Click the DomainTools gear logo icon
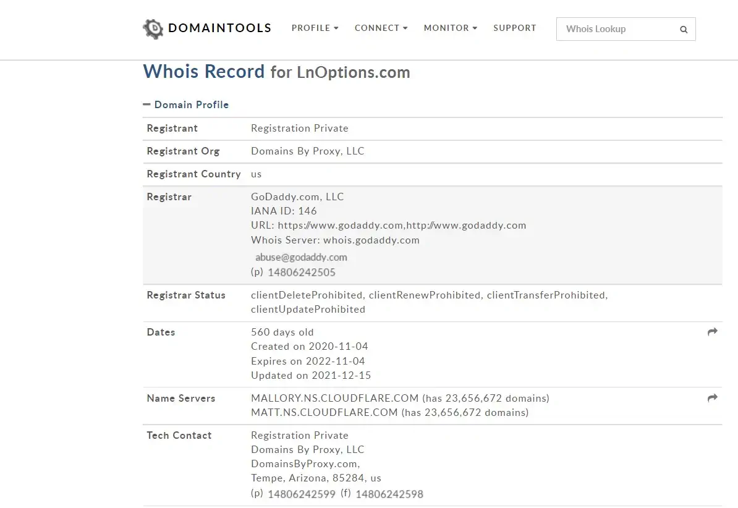 [153, 28]
